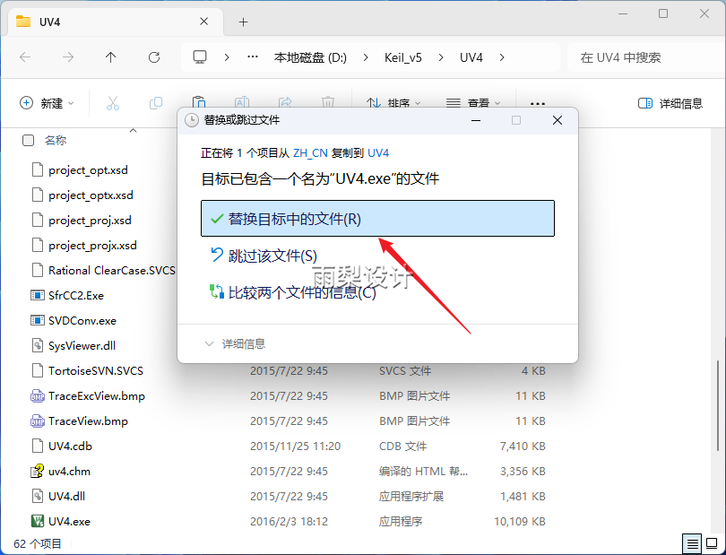Click the Rename icon on the toolbar
The width and height of the screenshot is (726, 555).
(240, 101)
